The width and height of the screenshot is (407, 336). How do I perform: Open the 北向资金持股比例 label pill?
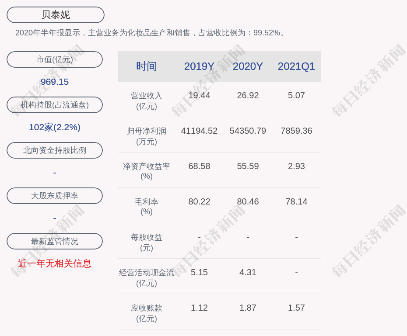pos(55,150)
